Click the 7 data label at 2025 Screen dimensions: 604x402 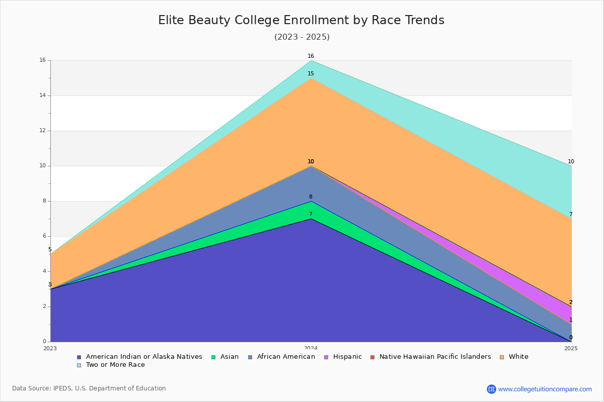pos(571,215)
